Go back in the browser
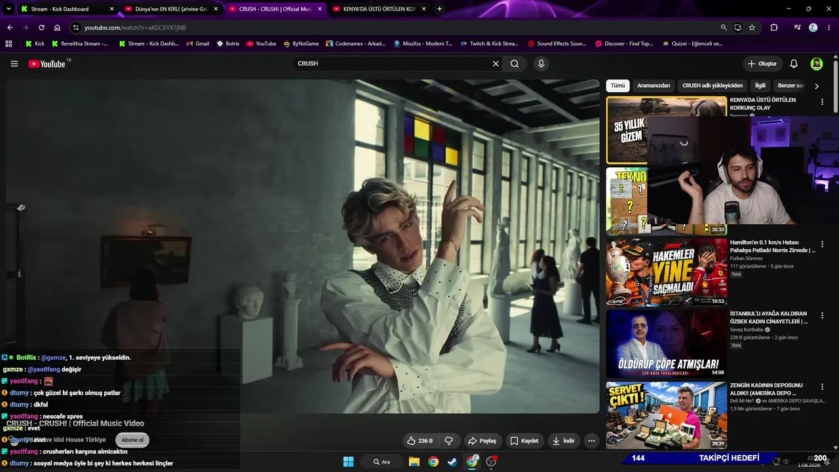Screen dimensions: 839x472 pos(10,28)
